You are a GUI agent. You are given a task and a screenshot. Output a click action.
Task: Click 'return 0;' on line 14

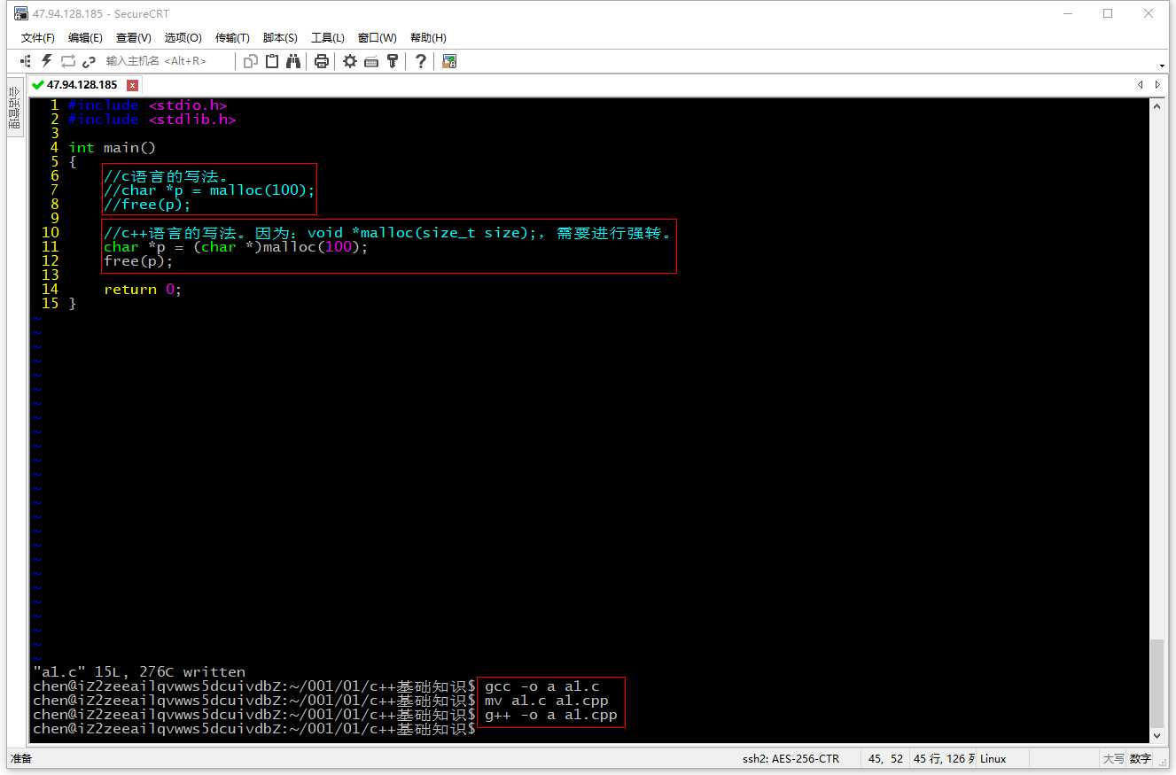pos(143,290)
